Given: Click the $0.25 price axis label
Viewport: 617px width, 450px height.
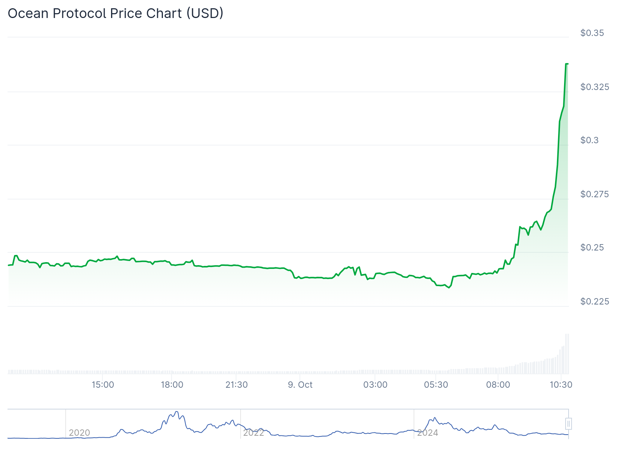Looking at the screenshot, I should [592, 247].
